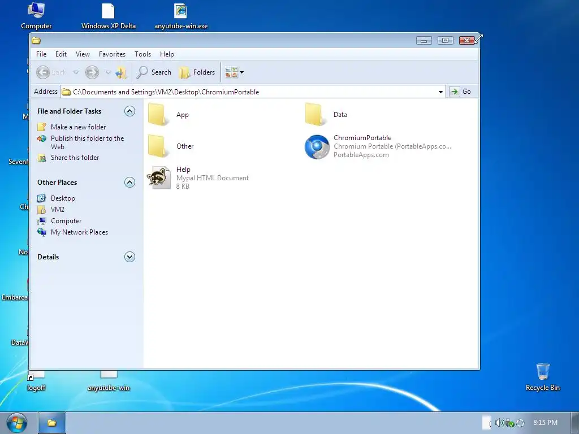Click the Back arrow toolbar button
579x434 pixels.
pyautogui.click(x=43, y=72)
